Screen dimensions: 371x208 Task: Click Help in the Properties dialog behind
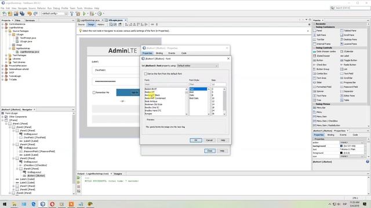pyautogui.click(x=222, y=151)
